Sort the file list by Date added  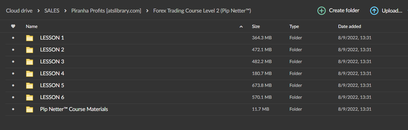coord(349,26)
